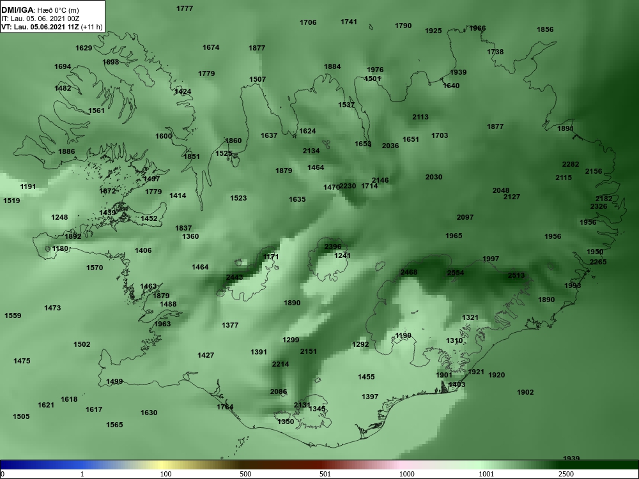Screen dimensions: 639x479
Task: Click the map value 1997
Action: click(491, 259)
